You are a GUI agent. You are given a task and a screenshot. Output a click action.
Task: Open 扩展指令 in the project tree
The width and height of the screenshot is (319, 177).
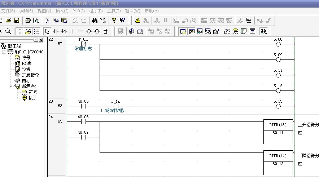[30, 75]
